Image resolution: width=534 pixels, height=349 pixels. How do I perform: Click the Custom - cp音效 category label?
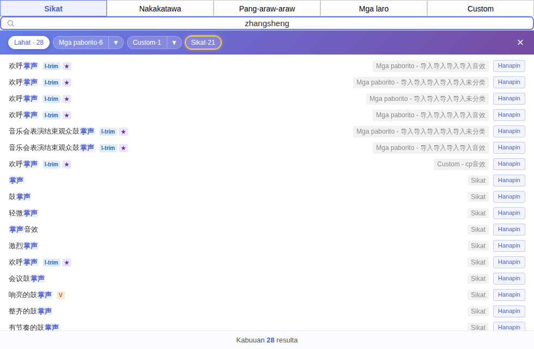[461, 164]
